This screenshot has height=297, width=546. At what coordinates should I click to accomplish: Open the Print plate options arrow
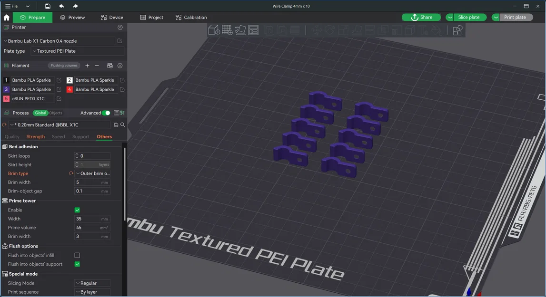pos(496,18)
